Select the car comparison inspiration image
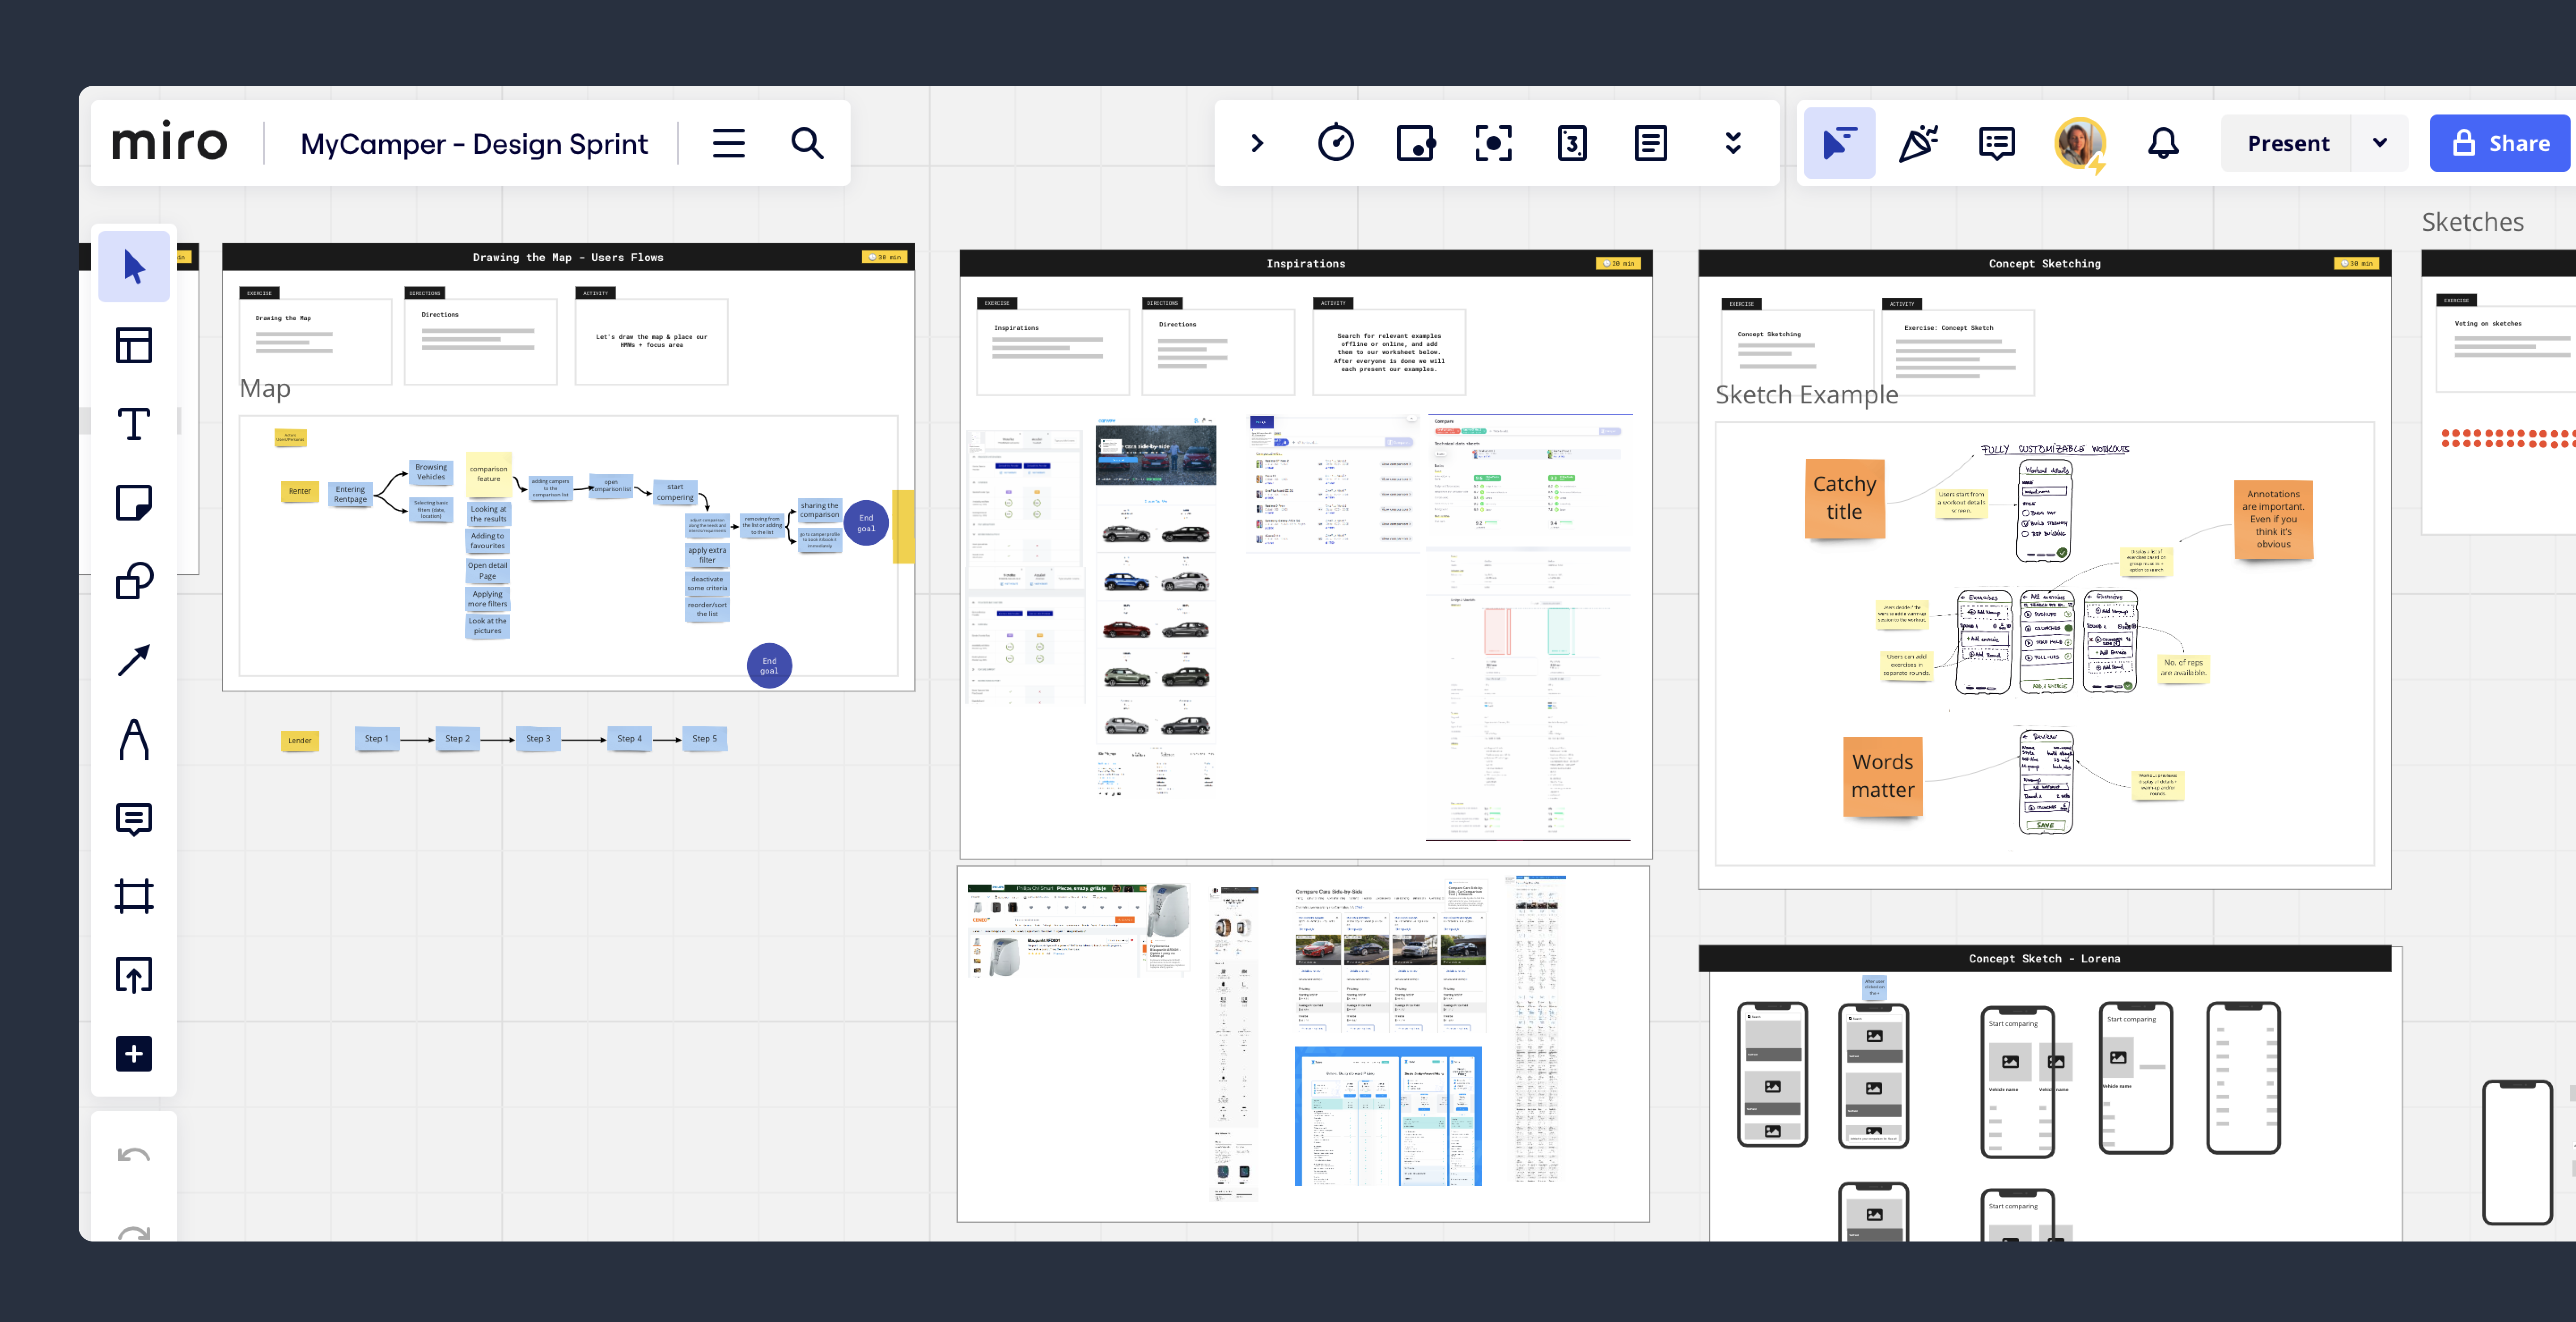This screenshot has width=2576, height=1322. 1156,607
